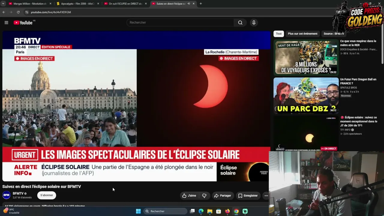384x216 pixels.
Task: Open a new browser tab
Action: (x=201, y=4)
